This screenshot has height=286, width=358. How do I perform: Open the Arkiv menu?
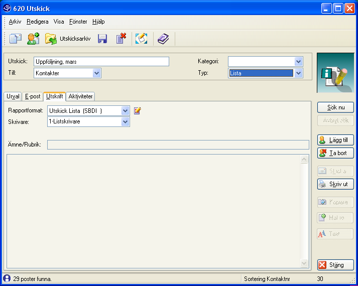pyautogui.click(x=15, y=22)
